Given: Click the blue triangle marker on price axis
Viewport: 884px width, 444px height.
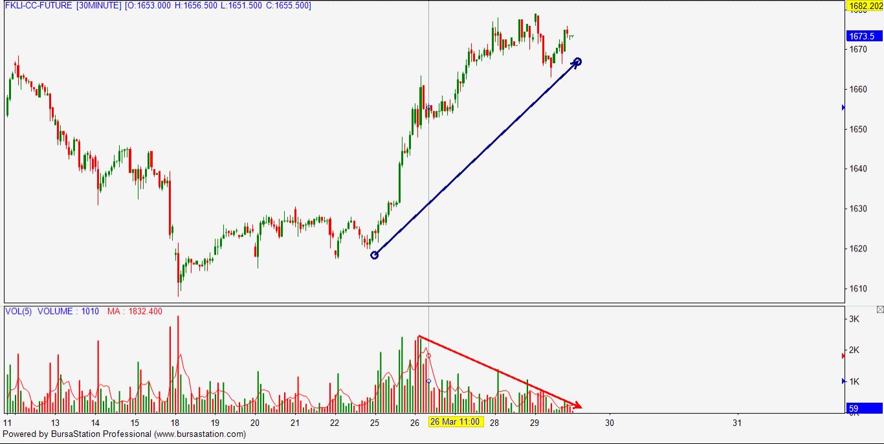Looking at the screenshot, I should click(843, 107).
